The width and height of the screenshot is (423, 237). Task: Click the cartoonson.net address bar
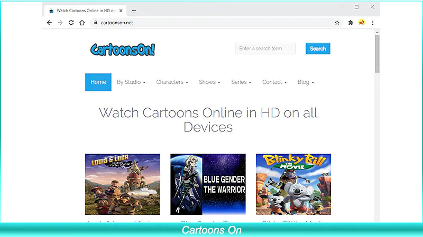(x=216, y=23)
